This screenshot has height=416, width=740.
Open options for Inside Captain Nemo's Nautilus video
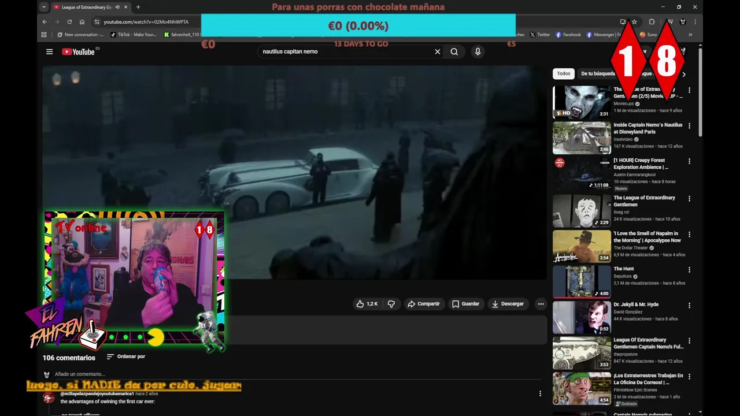click(x=689, y=126)
